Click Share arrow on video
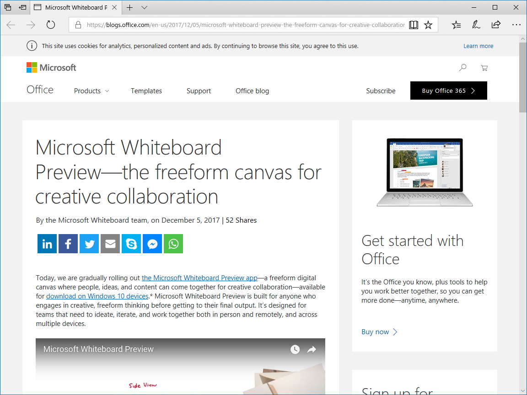The image size is (527, 395). pos(312,349)
